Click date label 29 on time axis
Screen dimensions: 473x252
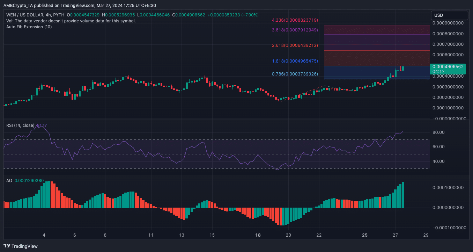click(x=426, y=235)
